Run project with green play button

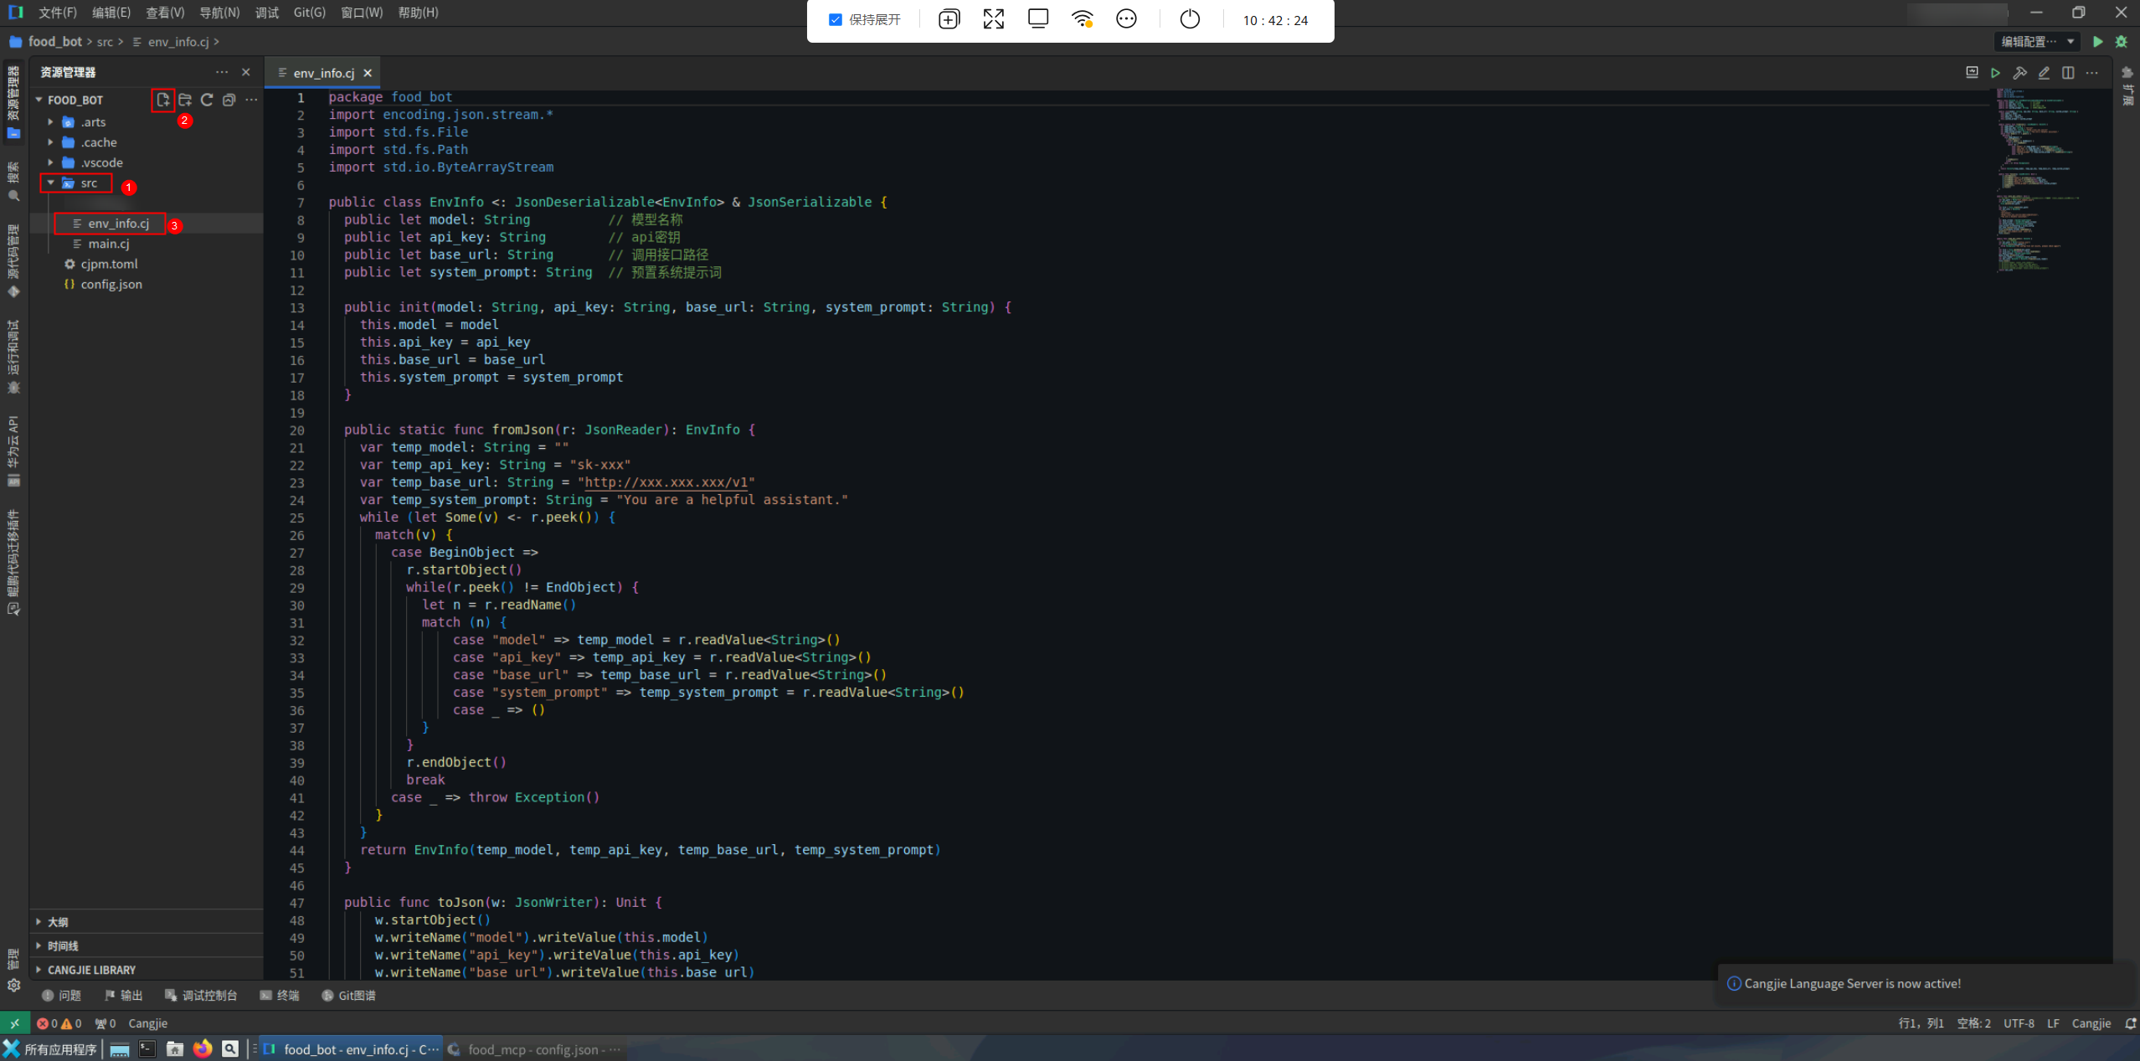(2097, 42)
